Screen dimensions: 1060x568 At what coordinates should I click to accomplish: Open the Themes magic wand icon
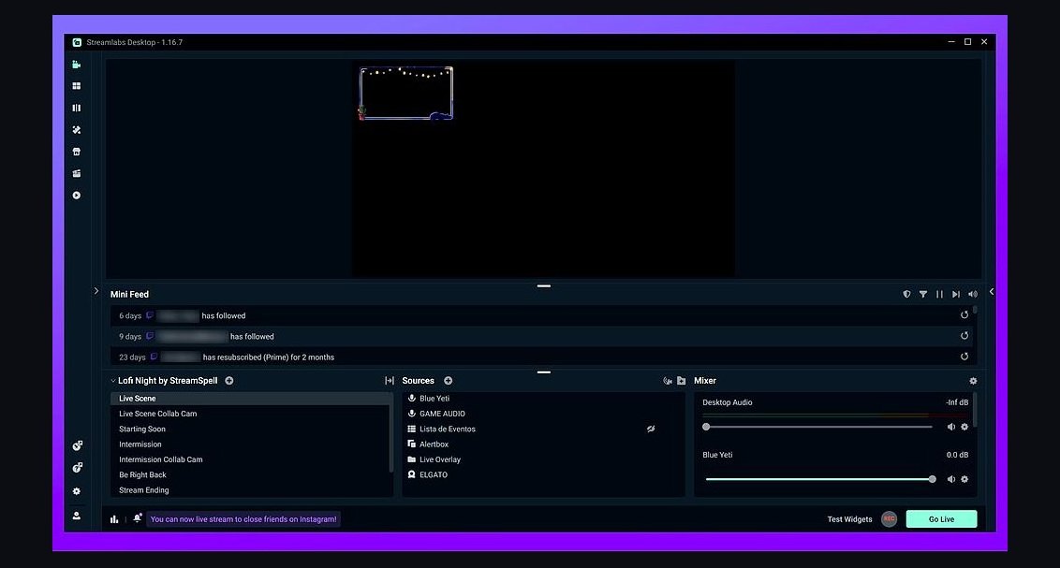[77, 130]
